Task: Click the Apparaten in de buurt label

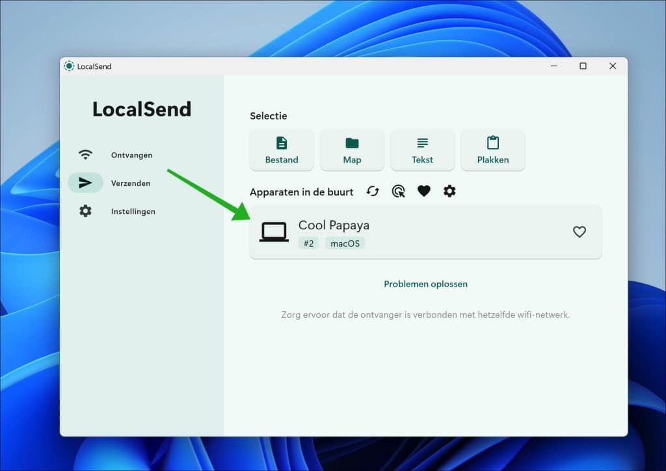Action: pyautogui.click(x=302, y=192)
